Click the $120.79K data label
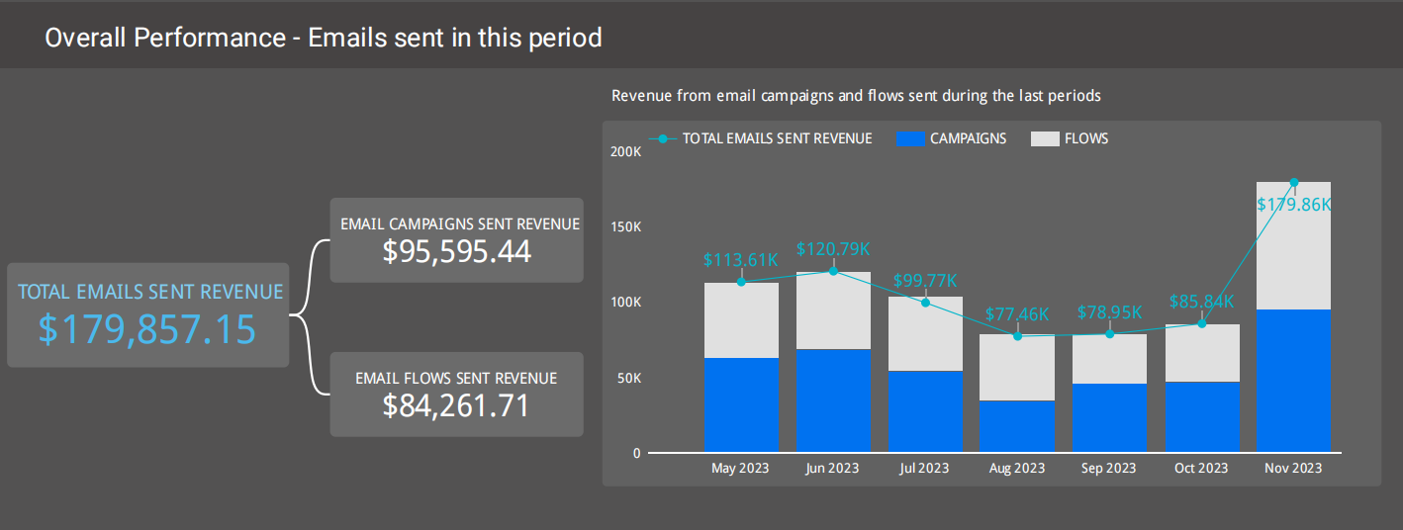 tap(833, 249)
